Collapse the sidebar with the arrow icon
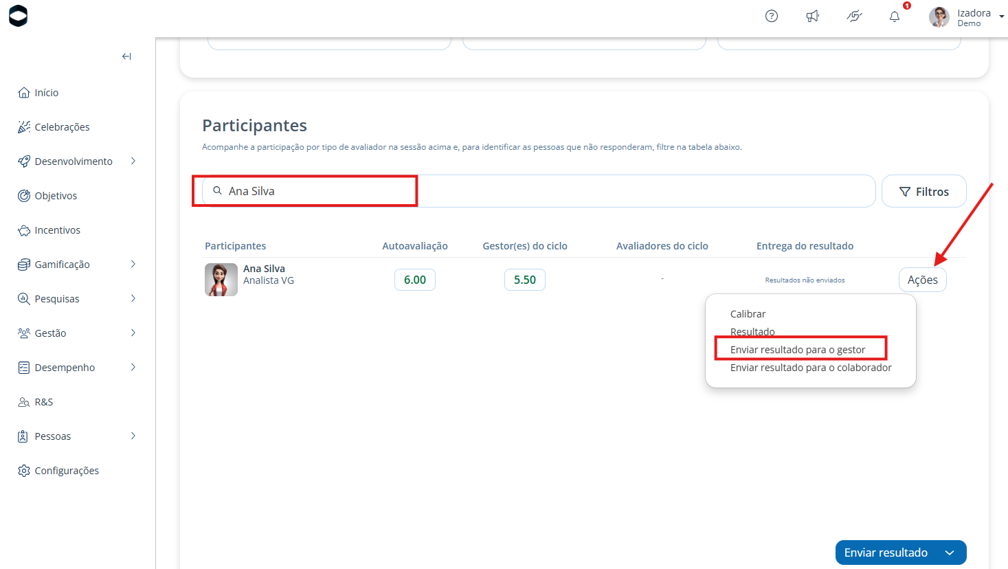Screen dimensions: 1008x569 pos(126,56)
